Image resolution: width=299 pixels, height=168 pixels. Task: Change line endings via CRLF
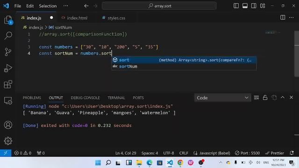pos(184,153)
